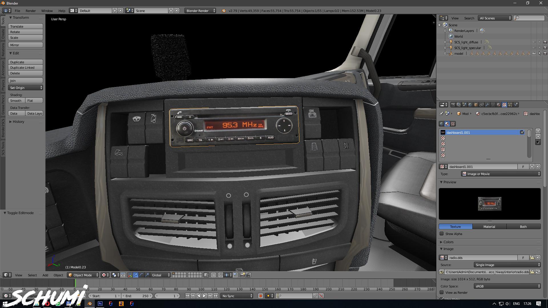Open the Modifiers wrench tab

(x=487, y=105)
